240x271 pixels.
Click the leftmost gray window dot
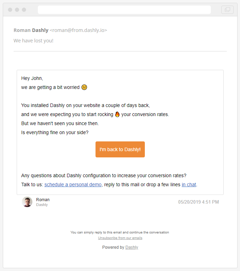[10, 10]
